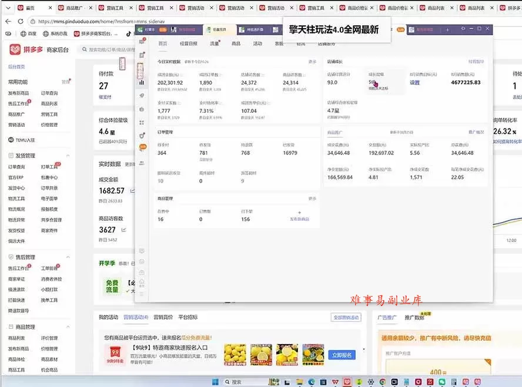
Task: Click the plus new-tab button in the overlay title bar
Action: [448, 29]
